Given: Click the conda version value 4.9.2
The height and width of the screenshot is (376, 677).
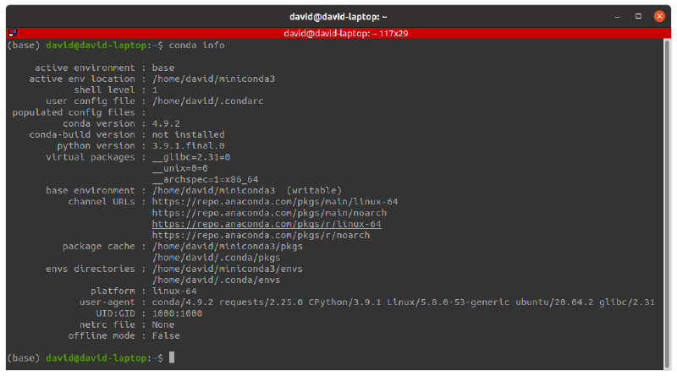Looking at the screenshot, I should (x=166, y=123).
